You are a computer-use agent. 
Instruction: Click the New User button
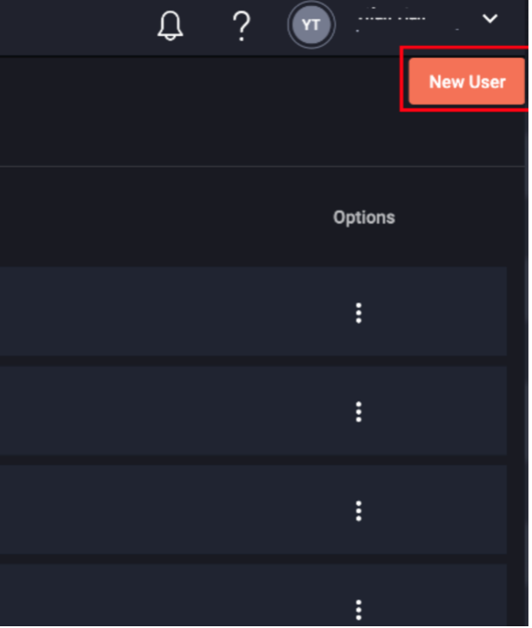coord(468,82)
